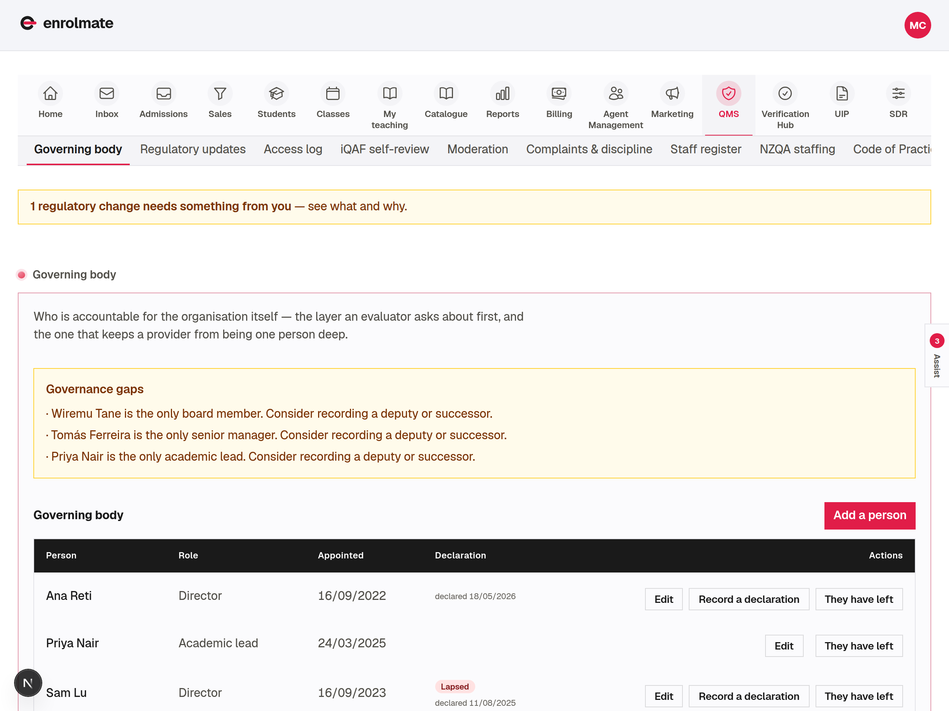This screenshot has width=949, height=711.
Task: Click the enrolmate logo
Action: pos(67,23)
